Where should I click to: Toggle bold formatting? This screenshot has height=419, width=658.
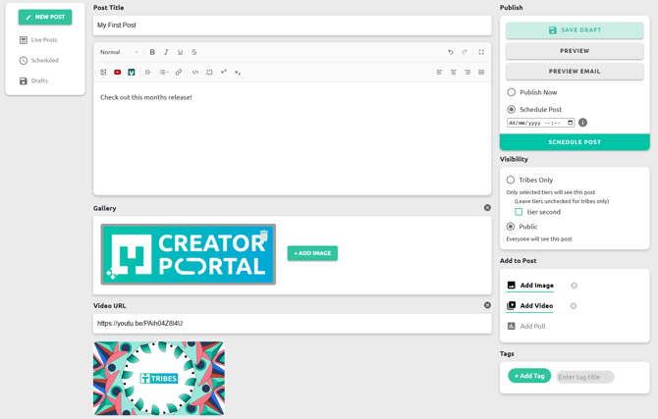(x=152, y=52)
